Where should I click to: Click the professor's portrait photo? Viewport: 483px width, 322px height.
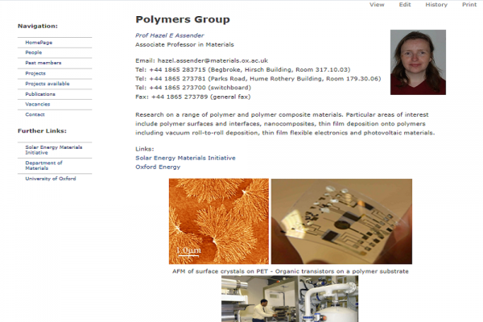click(418, 62)
